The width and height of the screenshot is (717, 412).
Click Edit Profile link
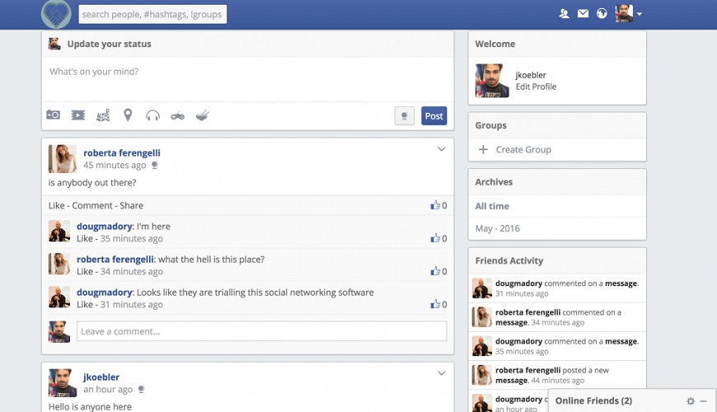click(536, 87)
